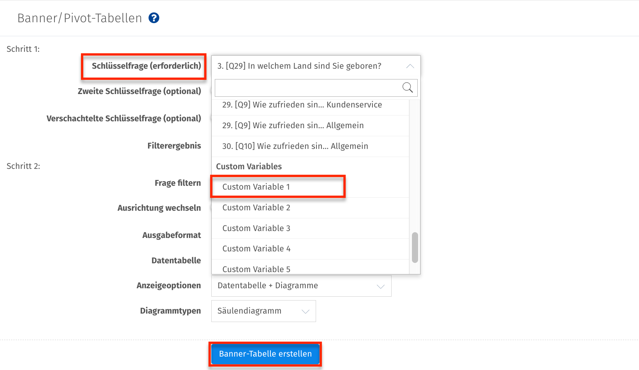Choose question 30 Q10 Allgemein
Screen dimensions: 639x370
(295, 146)
